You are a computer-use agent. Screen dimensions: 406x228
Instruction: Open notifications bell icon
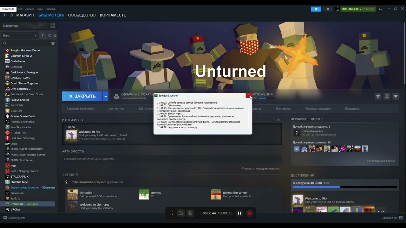click(x=328, y=9)
